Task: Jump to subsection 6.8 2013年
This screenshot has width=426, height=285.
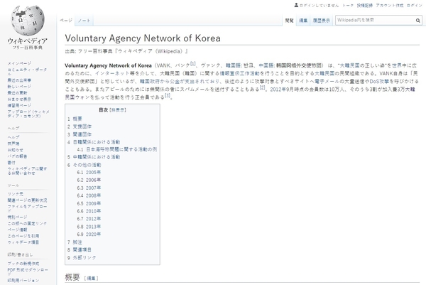Action: (x=89, y=226)
